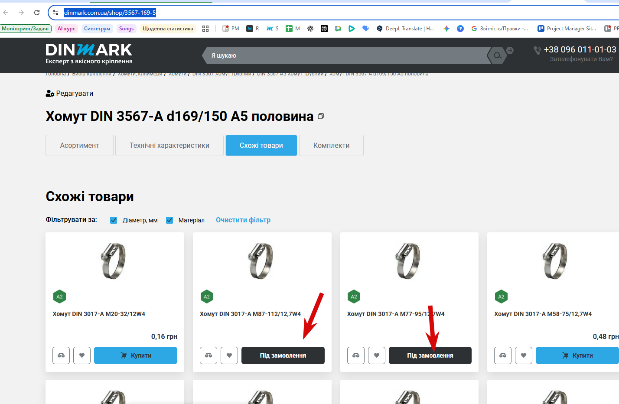Open thumbnail of Хомут M20-32/12W4

[114, 261]
